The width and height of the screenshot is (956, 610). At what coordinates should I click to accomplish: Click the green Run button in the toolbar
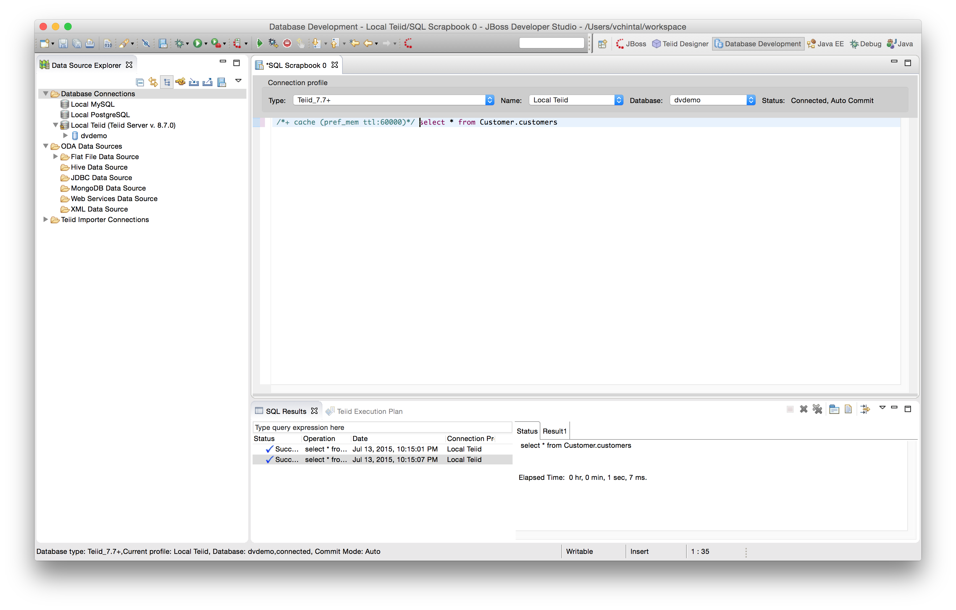tap(197, 43)
